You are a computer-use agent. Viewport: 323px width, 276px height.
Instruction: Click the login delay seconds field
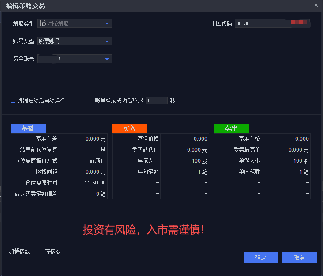coord(156,101)
